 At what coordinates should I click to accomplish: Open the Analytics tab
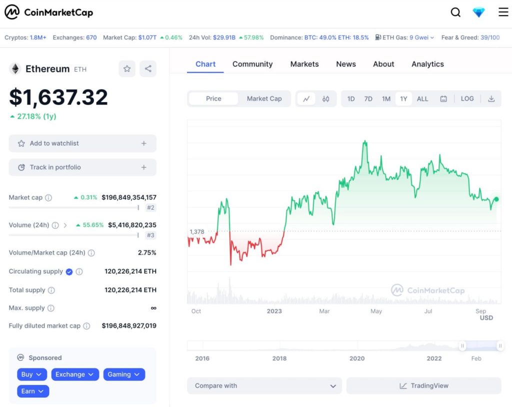[x=427, y=64]
